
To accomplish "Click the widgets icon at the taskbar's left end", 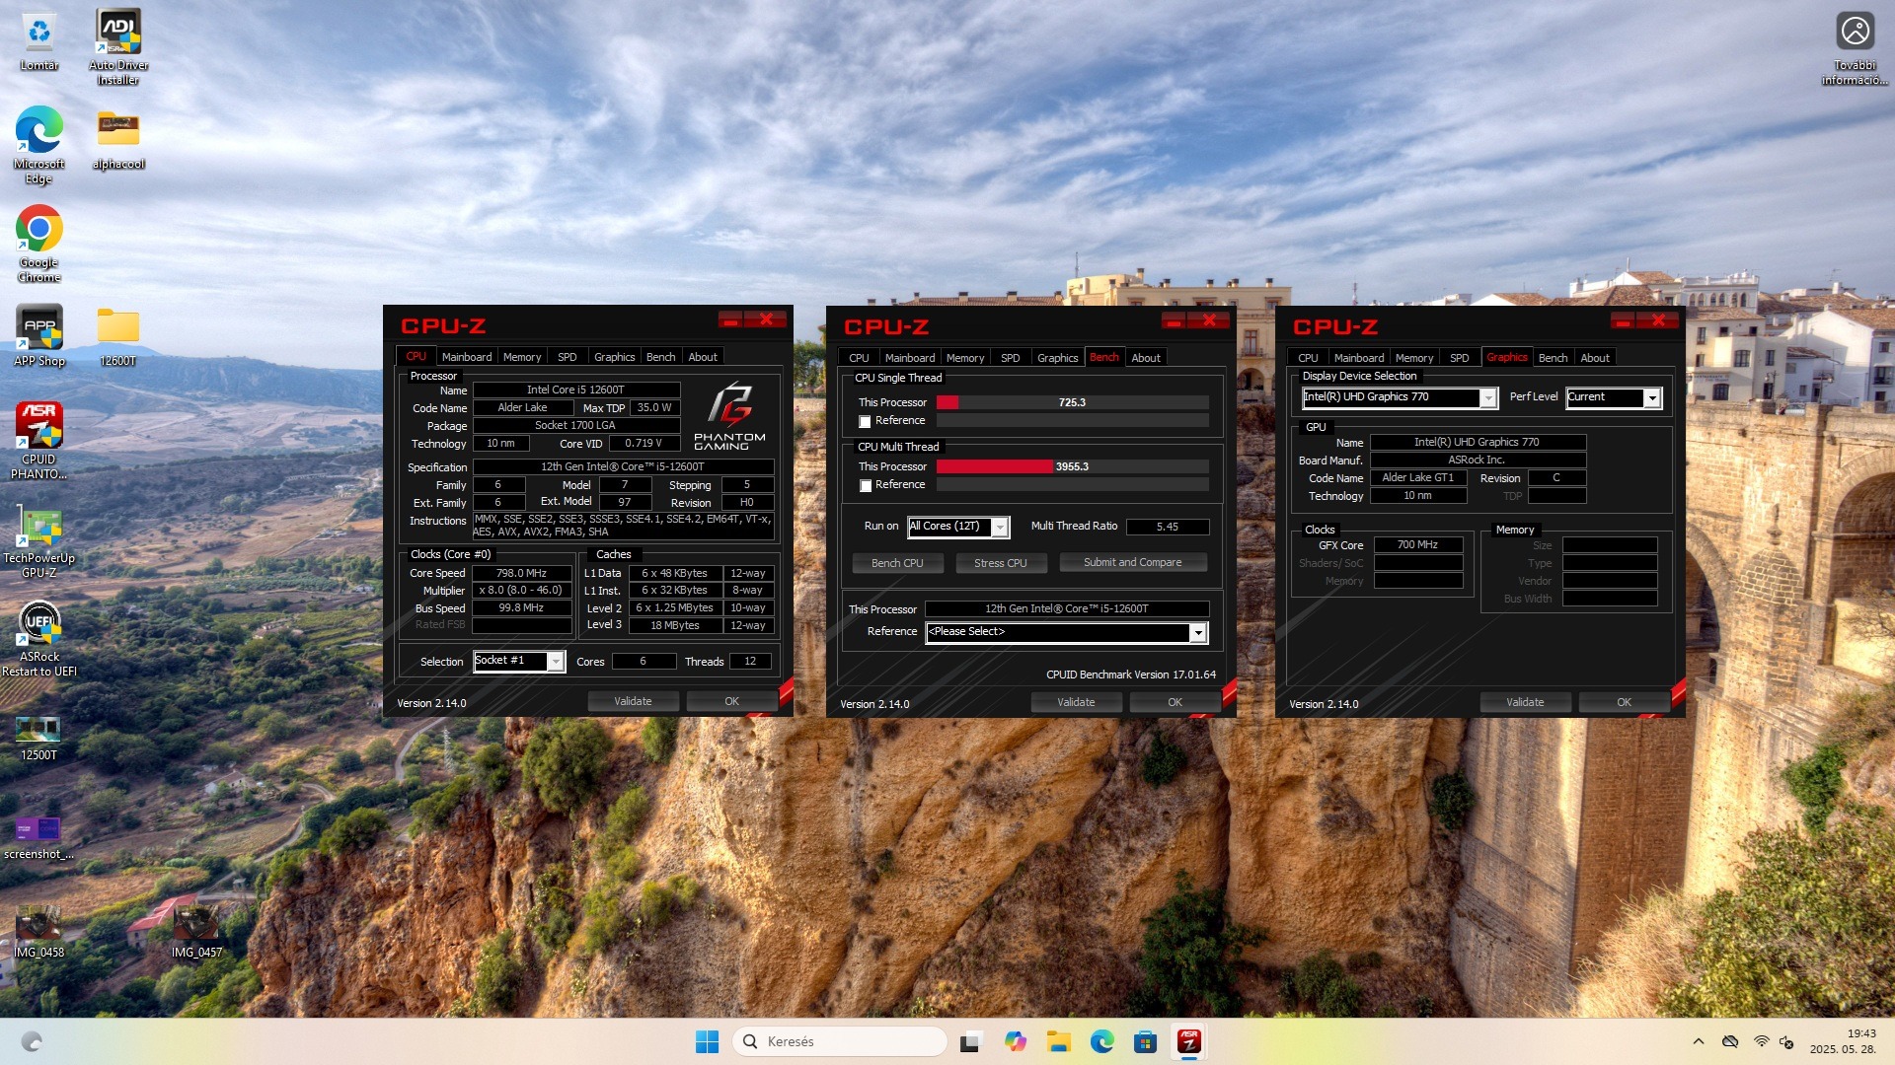I will [32, 1041].
